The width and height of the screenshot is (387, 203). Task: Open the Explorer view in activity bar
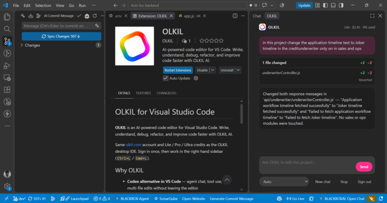[x=7, y=17]
